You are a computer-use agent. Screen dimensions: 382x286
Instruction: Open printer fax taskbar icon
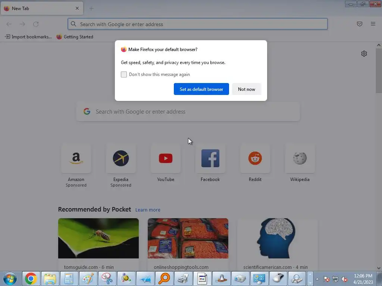point(183,279)
